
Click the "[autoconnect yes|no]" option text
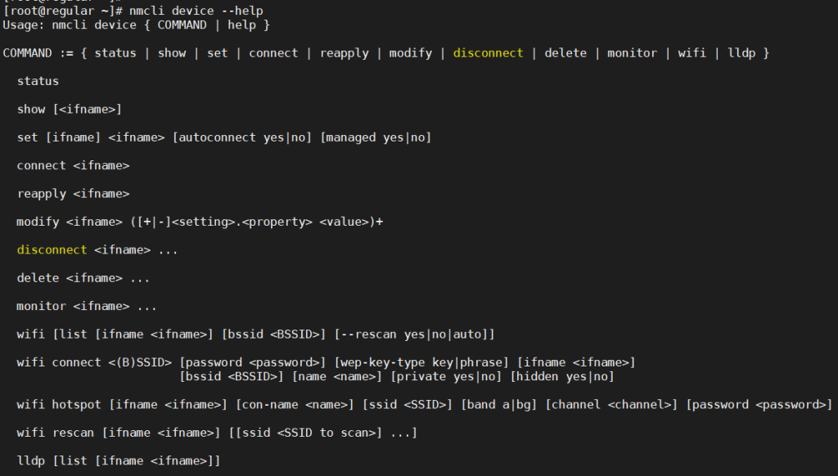coord(242,137)
